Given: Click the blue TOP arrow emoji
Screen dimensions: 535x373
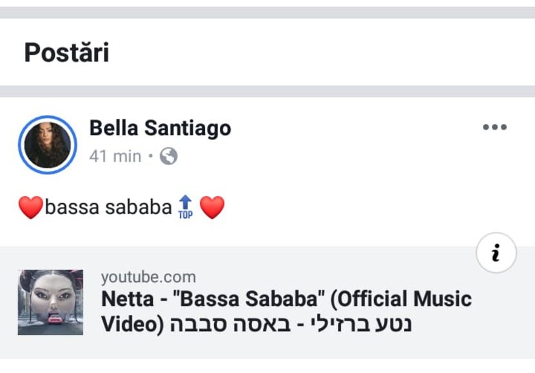Looking at the screenshot, I should pyautogui.click(x=185, y=208).
